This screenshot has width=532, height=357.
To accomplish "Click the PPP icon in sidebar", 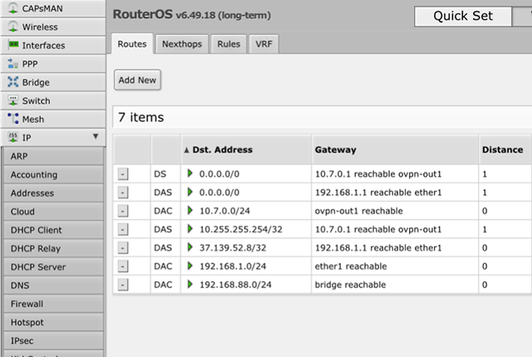I will tap(13, 63).
